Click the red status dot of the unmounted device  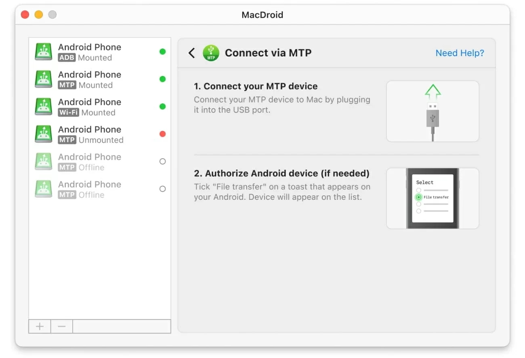[163, 134]
